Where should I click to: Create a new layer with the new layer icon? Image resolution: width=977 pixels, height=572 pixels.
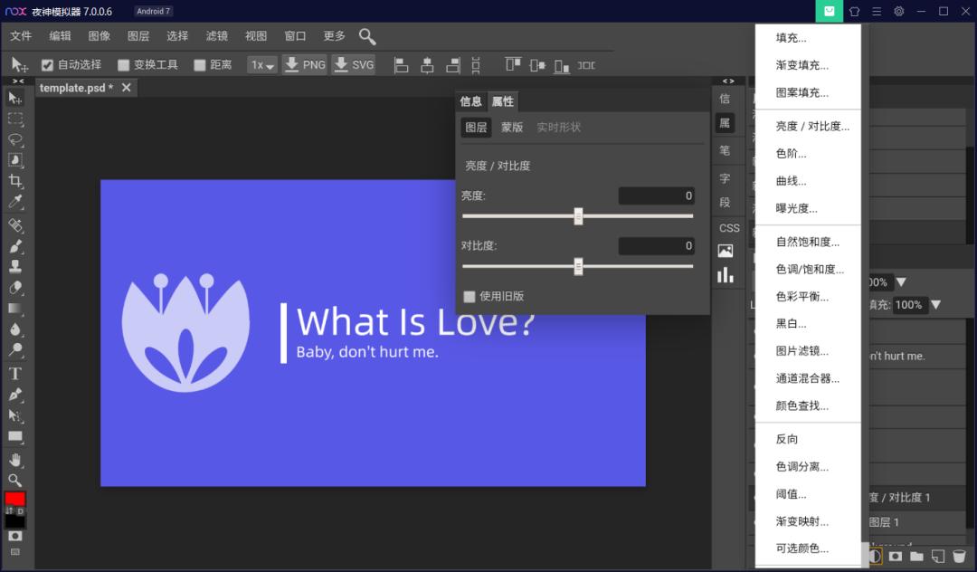pos(938,557)
